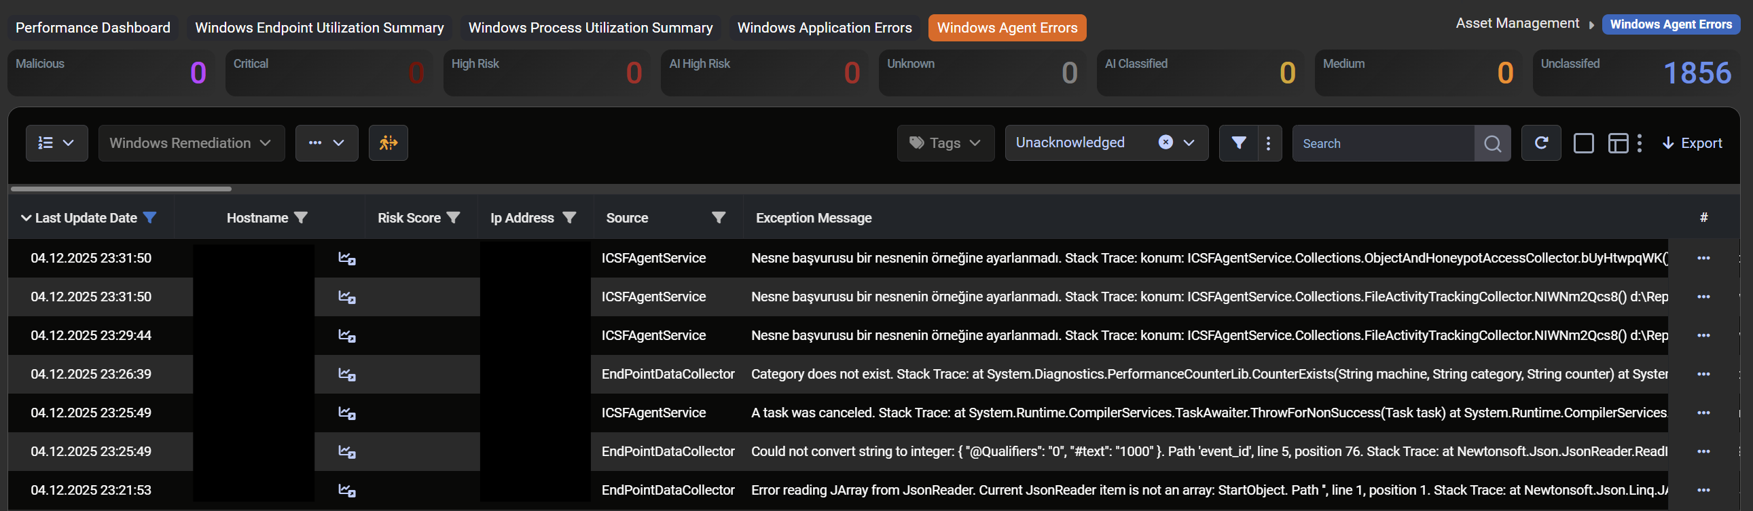This screenshot has width=1753, height=511.
Task: Click the magnifier search button
Action: coord(1492,143)
